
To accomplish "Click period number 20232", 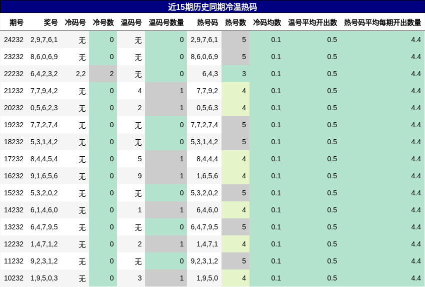I will (x=14, y=108).
